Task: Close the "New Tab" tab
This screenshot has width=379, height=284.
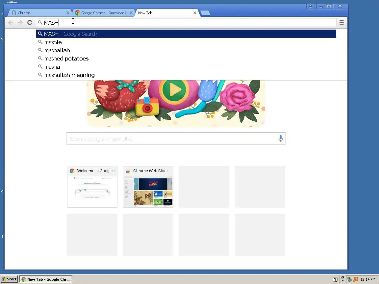Action: point(194,13)
